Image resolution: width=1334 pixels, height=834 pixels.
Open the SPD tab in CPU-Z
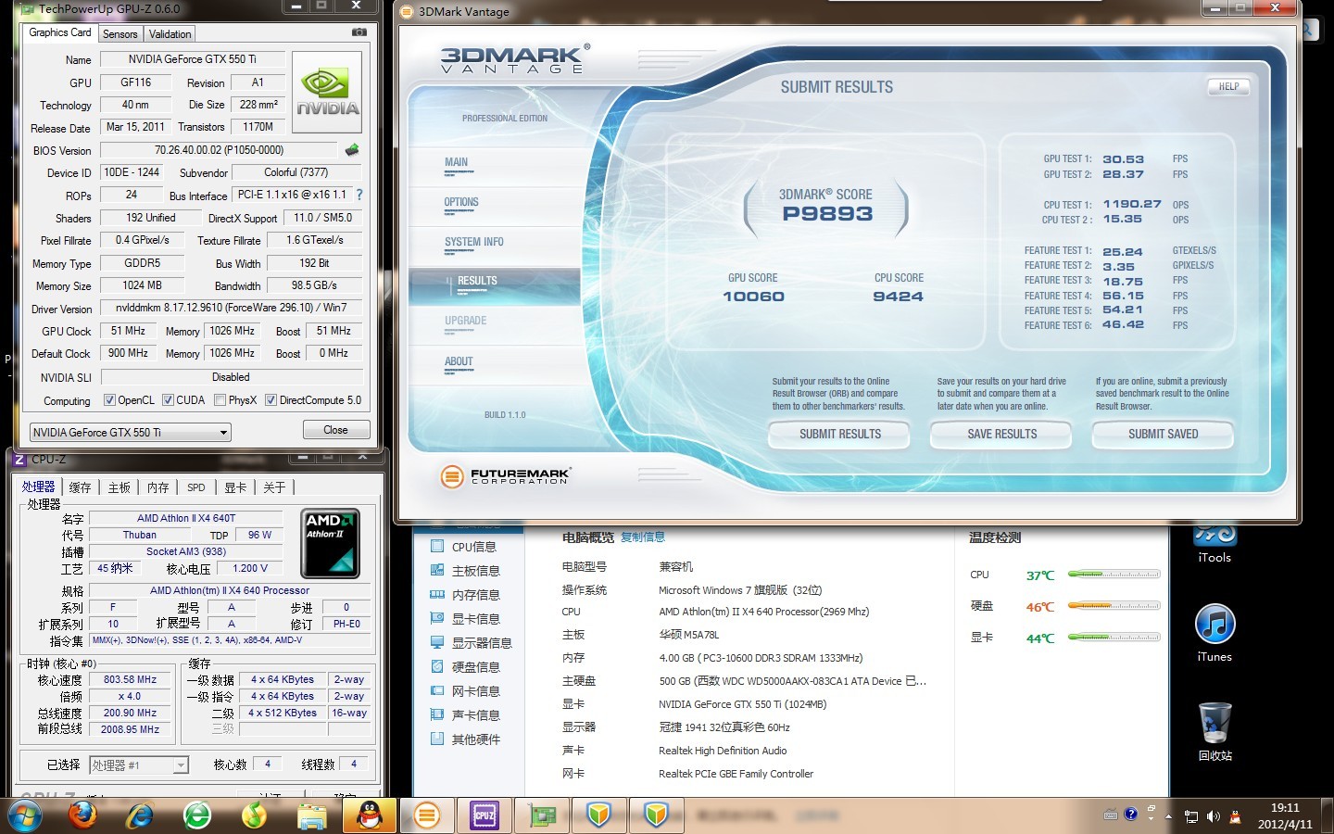coord(195,487)
